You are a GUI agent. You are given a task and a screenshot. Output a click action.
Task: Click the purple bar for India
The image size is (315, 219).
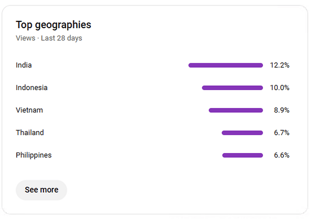pyautogui.click(x=226, y=65)
